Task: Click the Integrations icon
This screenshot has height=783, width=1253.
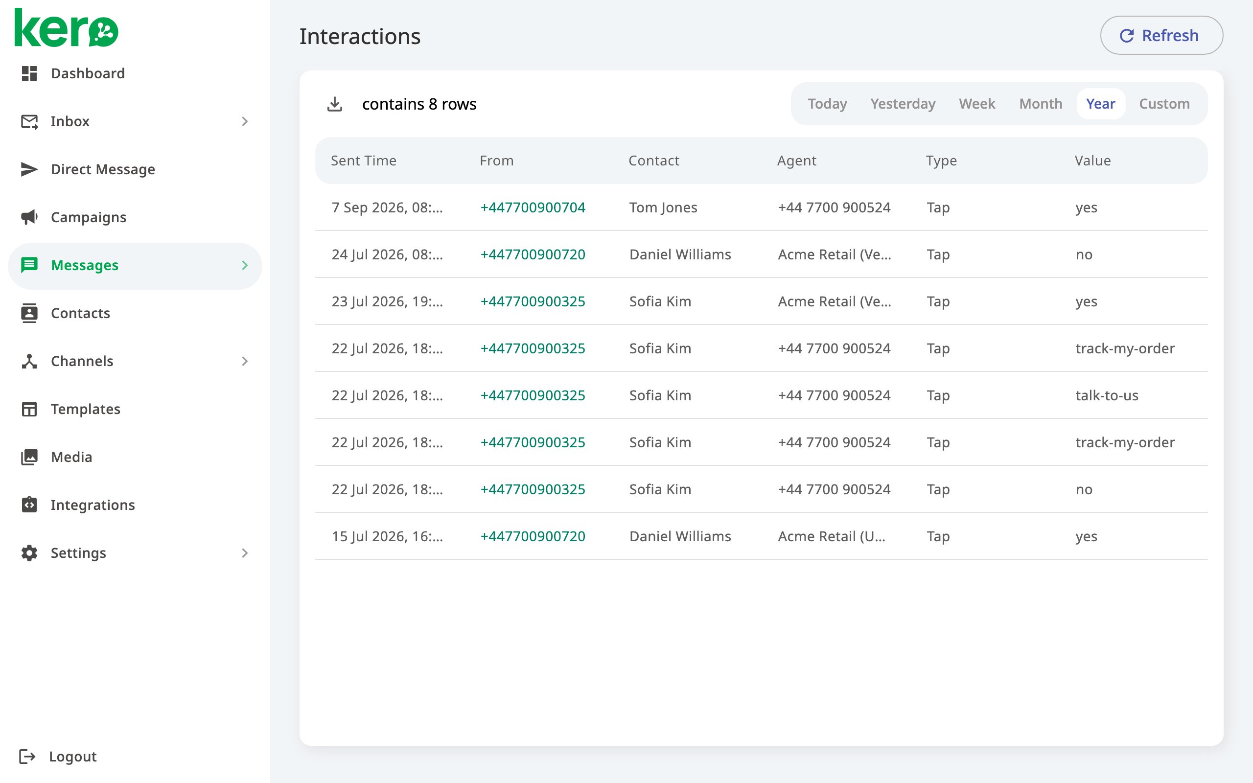Action: [x=29, y=505]
